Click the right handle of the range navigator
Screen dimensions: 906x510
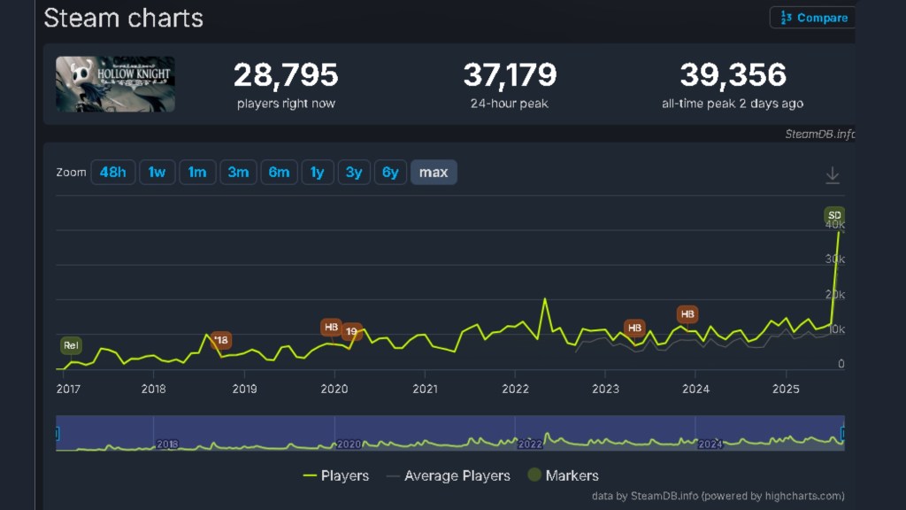[x=843, y=434]
